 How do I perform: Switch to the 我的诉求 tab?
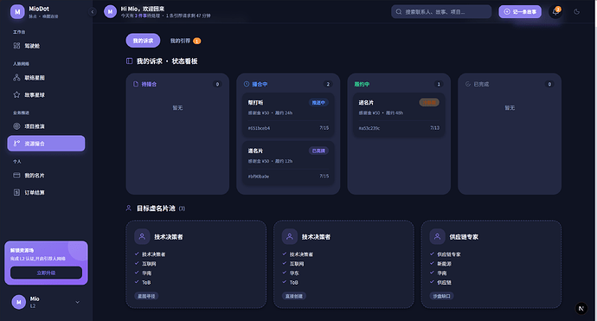[x=143, y=41]
